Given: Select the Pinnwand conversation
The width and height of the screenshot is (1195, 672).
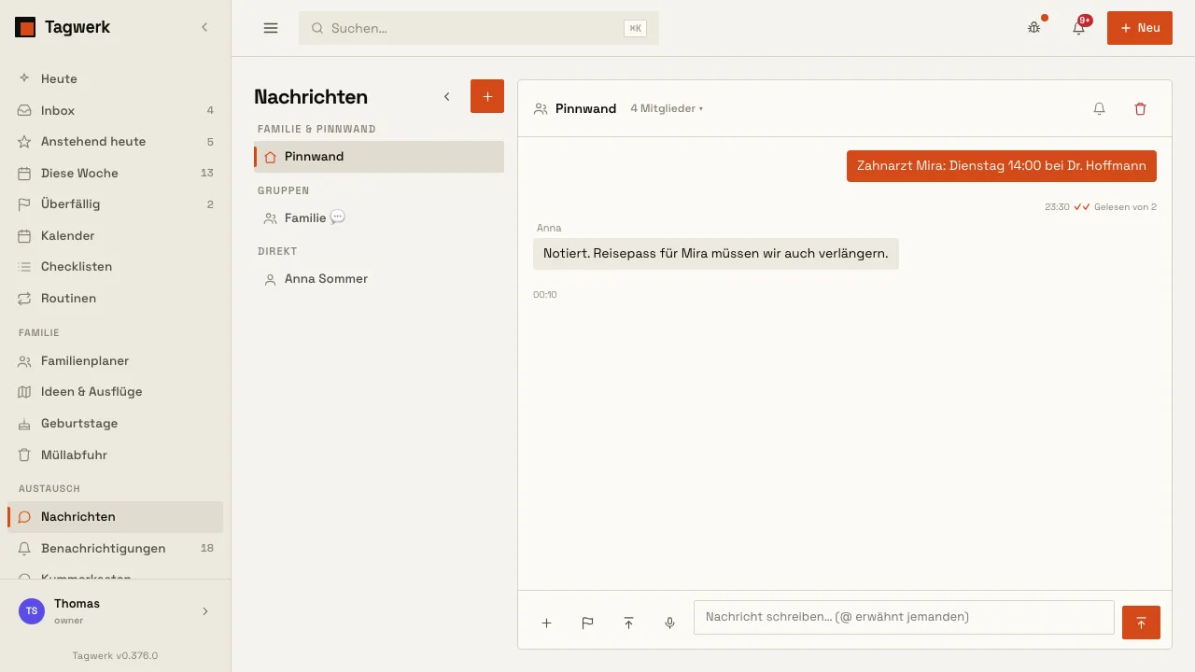Looking at the screenshot, I should [x=379, y=157].
